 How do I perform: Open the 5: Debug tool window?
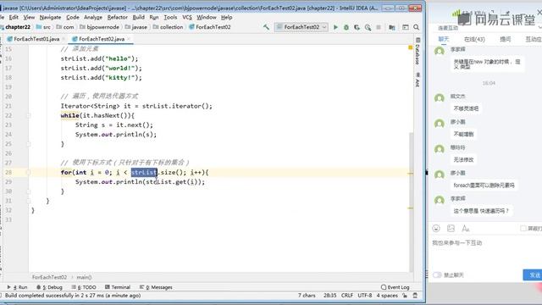pyautogui.click(x=49, y=287)
